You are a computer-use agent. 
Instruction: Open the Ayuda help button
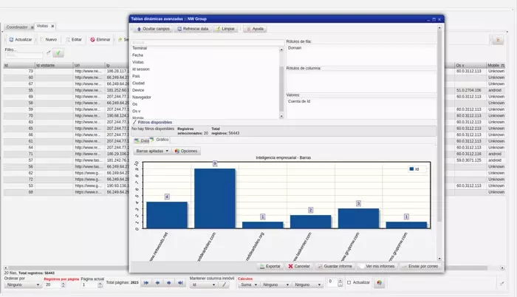click(x=255, y=28)
